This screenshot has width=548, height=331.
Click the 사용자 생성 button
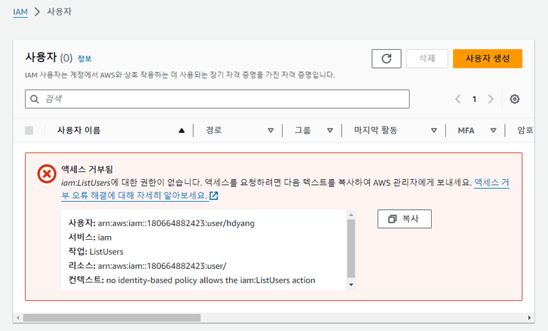[487, 58]
